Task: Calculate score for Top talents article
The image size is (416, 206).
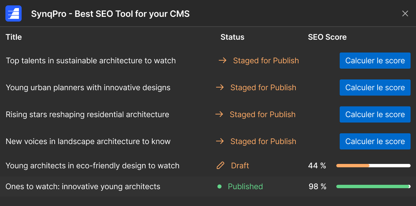Action: pyautogui.click(x=375, y=61)
